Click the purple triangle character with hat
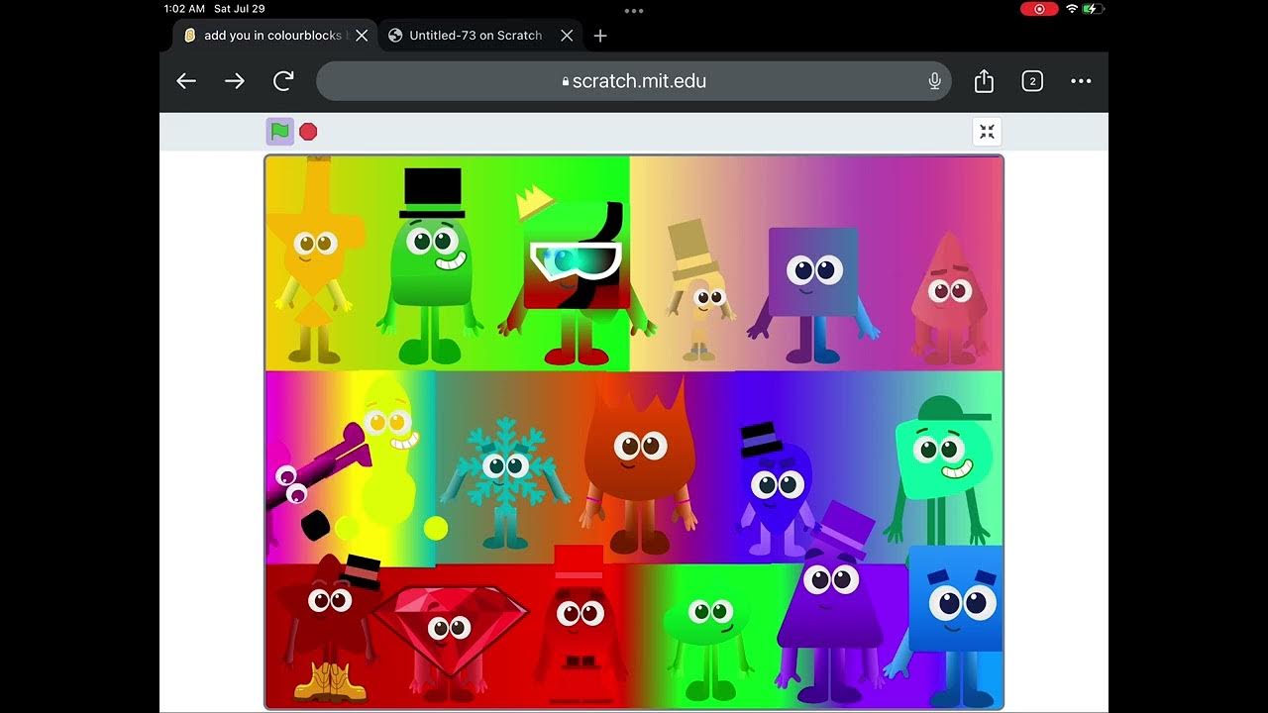 (x=828, y=604)
